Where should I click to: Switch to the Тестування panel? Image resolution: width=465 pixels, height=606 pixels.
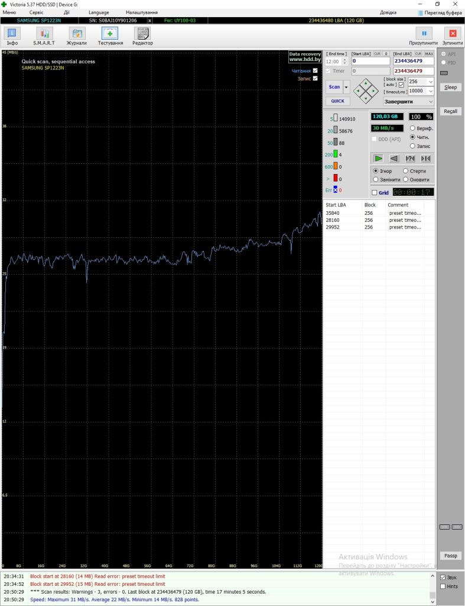point(110,36)
